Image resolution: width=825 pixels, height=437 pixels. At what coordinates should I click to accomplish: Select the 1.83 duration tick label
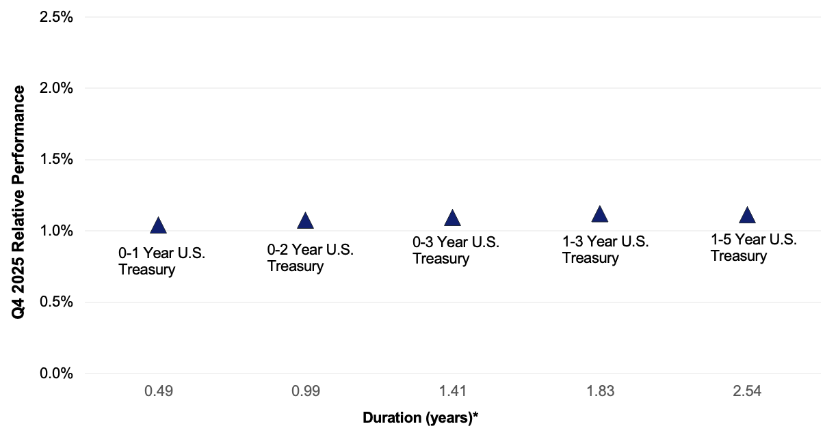[599, 391]
